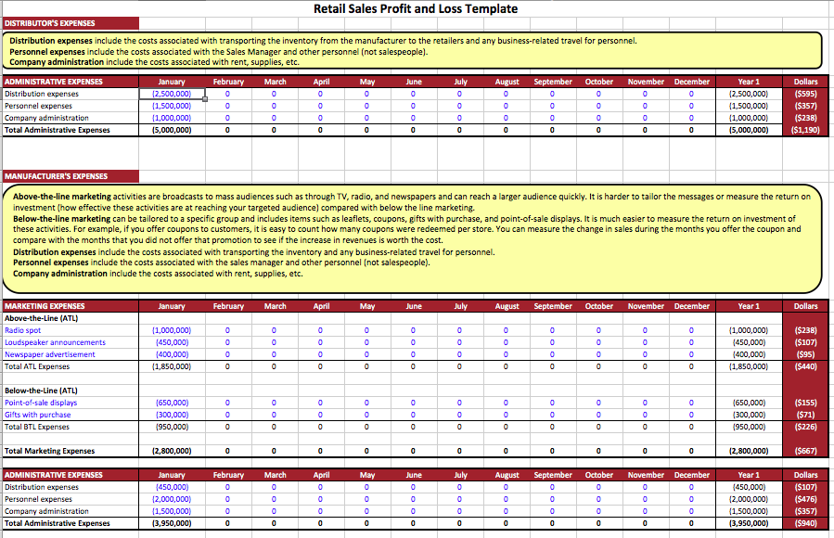Select the manufacturer Company administration January value (1,500,000)
The width and height of the screenshot is (834, 538).
[x=172, y=511]
